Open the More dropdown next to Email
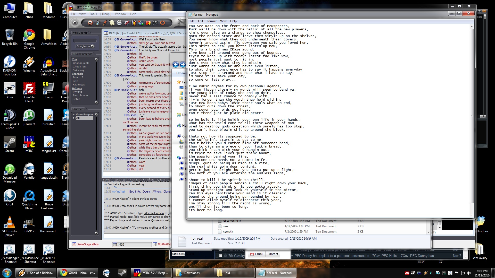Viewport: 495px width, 278px height. click(x=273, y=254)
